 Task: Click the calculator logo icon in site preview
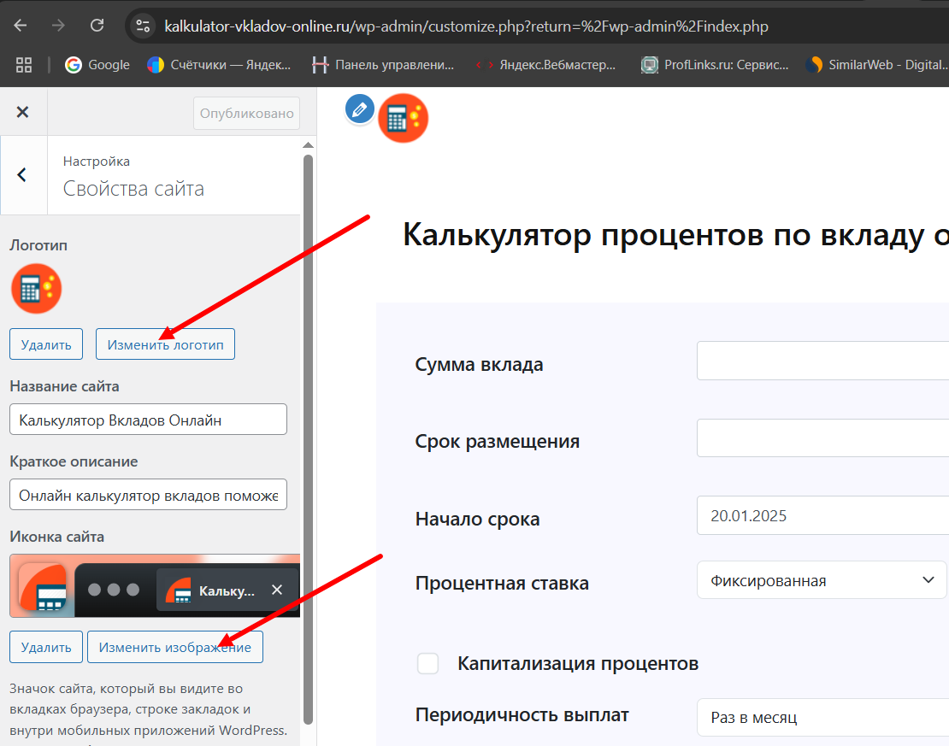(403, 118)
